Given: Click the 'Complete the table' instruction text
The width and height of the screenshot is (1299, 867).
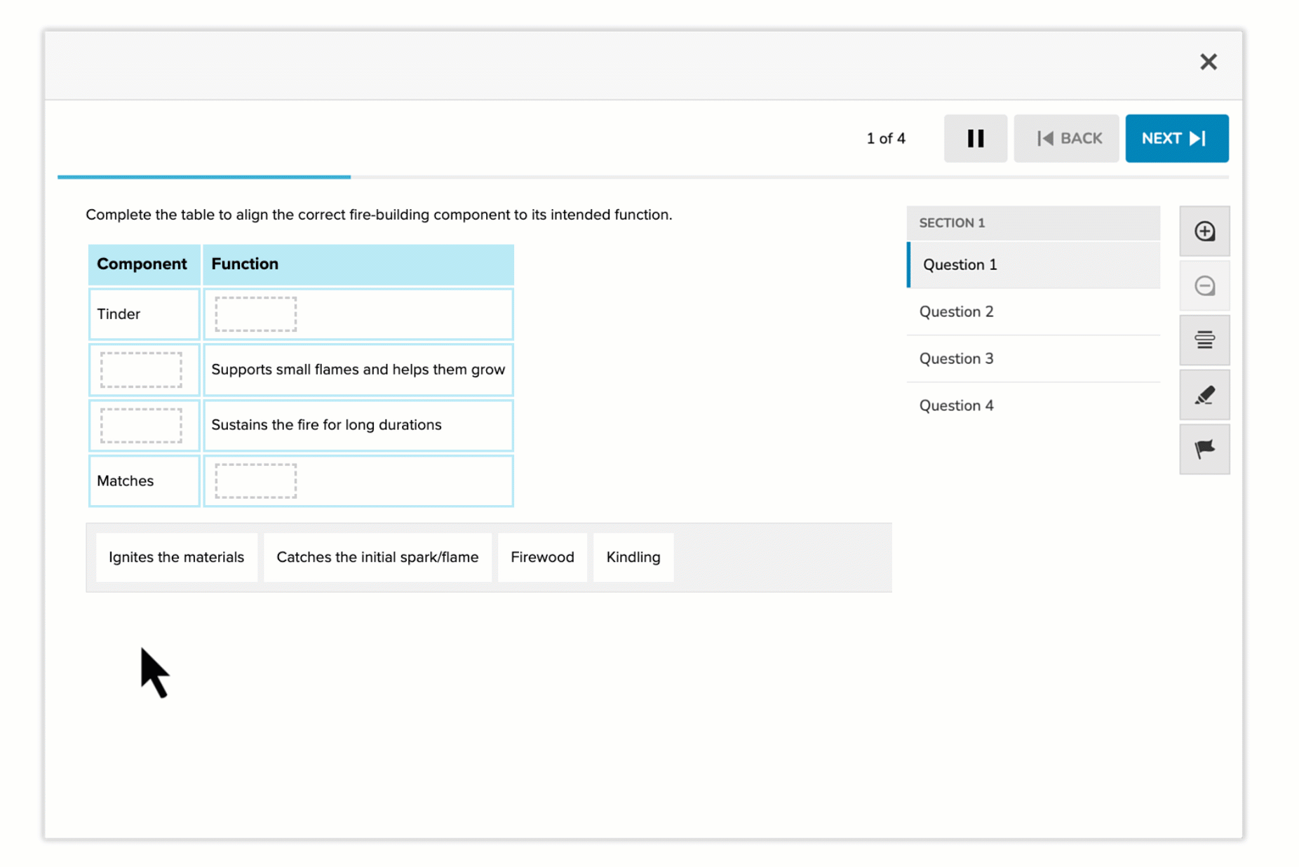Looking at the screenshot, I should [x=379, y=215].
